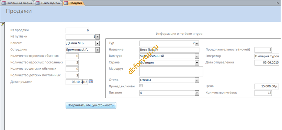Click the Название field with Весь Париж
282x130 pixels.
pos(169,50)
